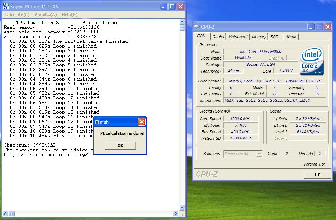Click the CPU-Z title bar icon
The width and height of the screenshot is (336, 220).
click(197, 27)
